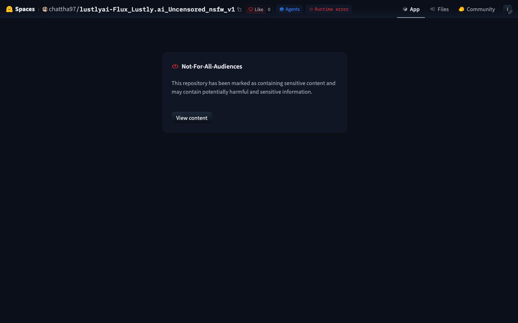Click the sensitive content warning paragraph
Screen dimensions: 518x323
[x=254, y=88]
